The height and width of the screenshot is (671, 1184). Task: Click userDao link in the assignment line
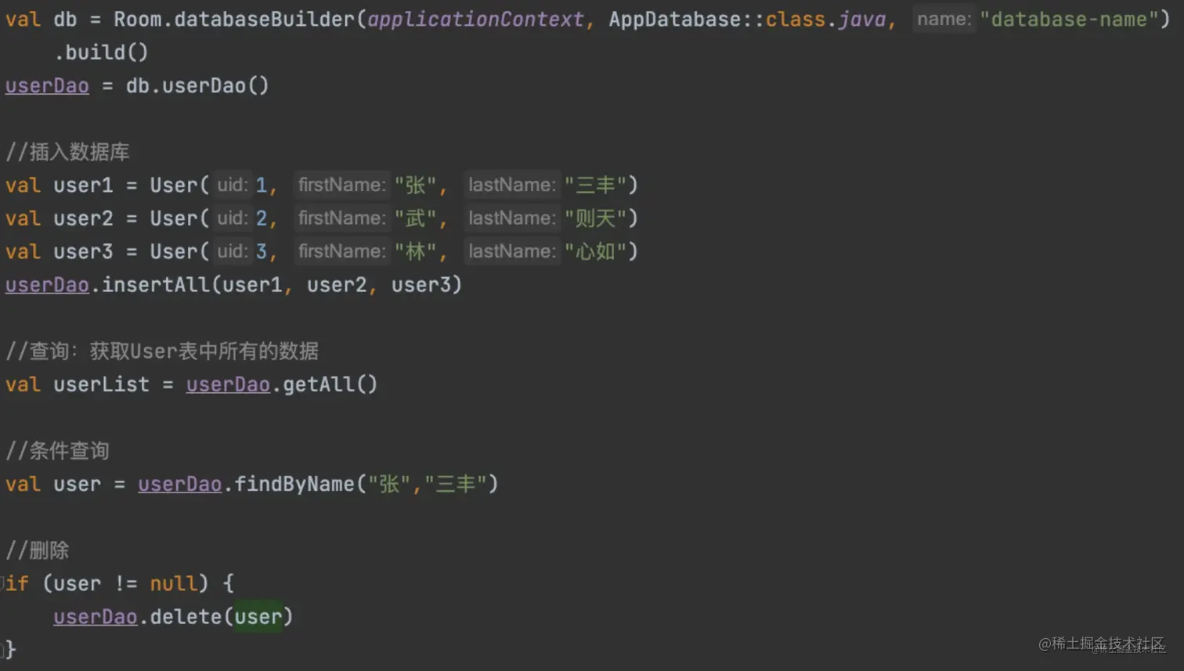click(47, 85)
